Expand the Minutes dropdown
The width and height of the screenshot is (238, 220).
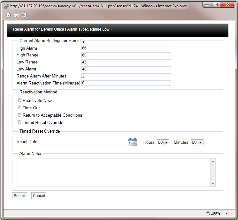tap(200, 143)
